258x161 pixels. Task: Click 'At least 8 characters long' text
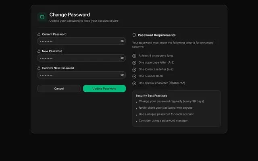[156, 56]
